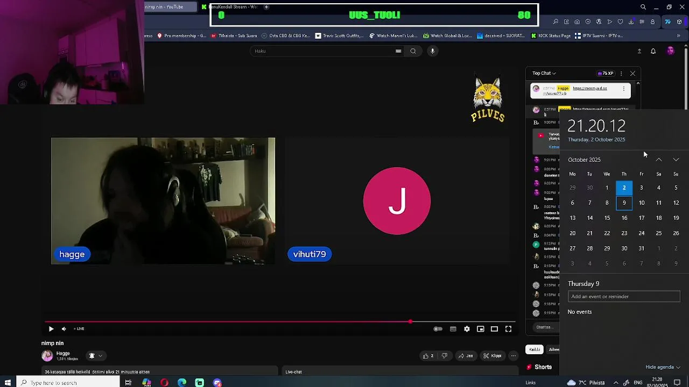Switch to miniplayer mode
Screen dimensions: 689x387
click(481, 329)
